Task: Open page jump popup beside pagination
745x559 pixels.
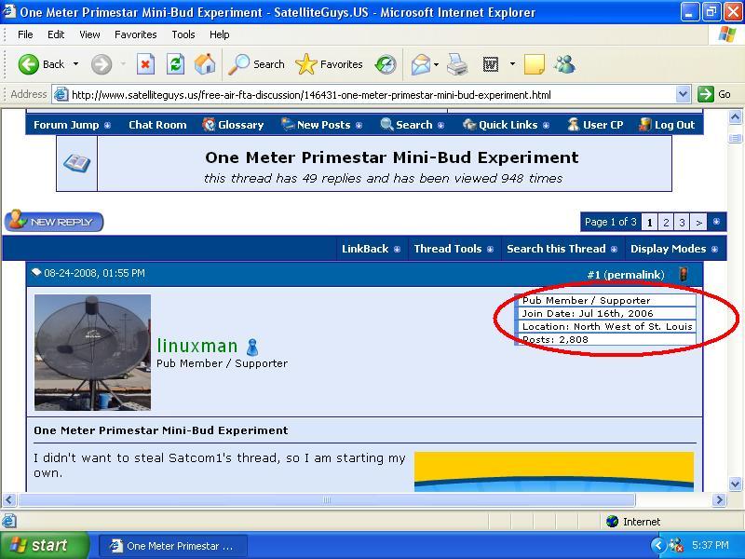Action: pyautogui.click(x=716, y=222)
